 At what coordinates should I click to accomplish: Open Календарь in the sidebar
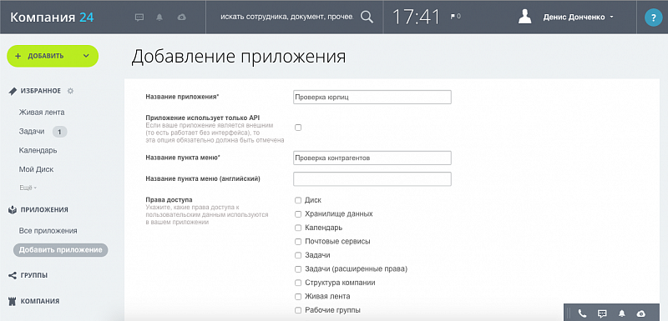tap(38, 151)
